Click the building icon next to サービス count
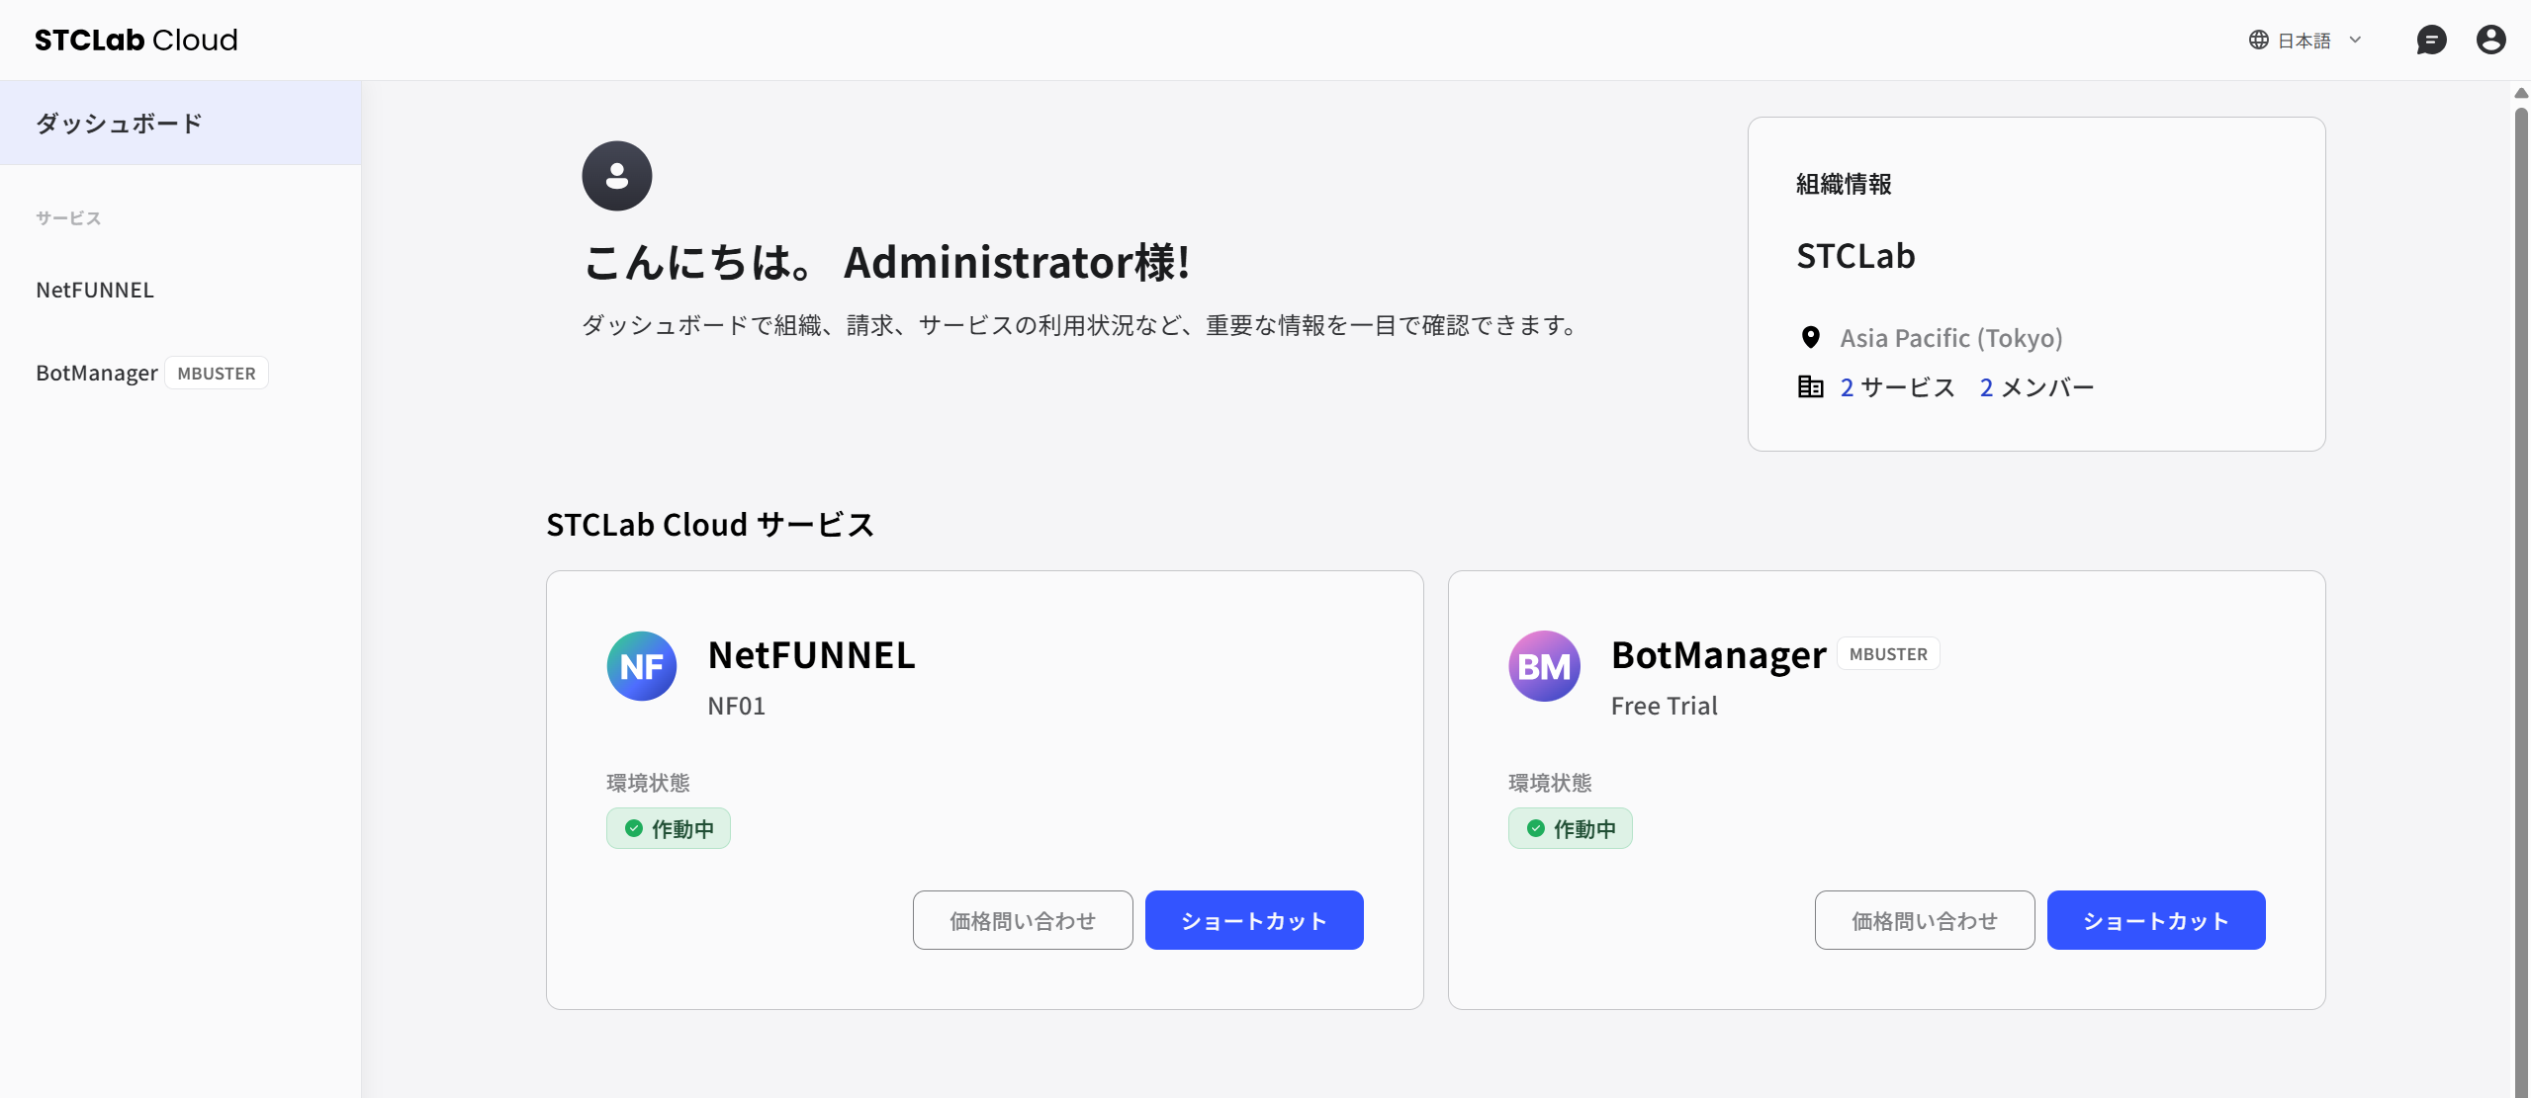Screen dimensions: 2531x1098 [x=1811, y=385]
